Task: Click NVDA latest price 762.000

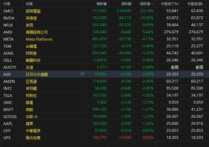Action: click(99, 18)
